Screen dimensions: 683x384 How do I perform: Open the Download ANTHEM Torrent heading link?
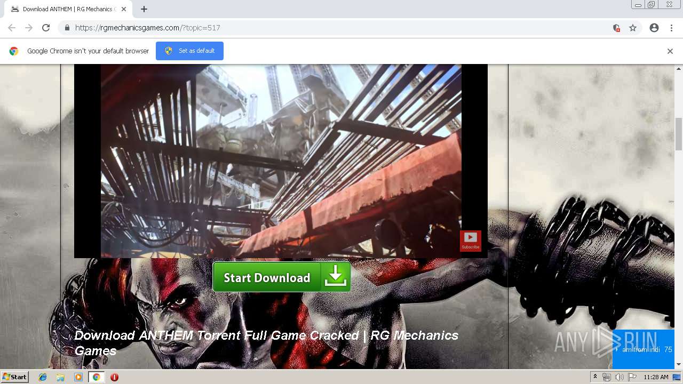point(266,343)
